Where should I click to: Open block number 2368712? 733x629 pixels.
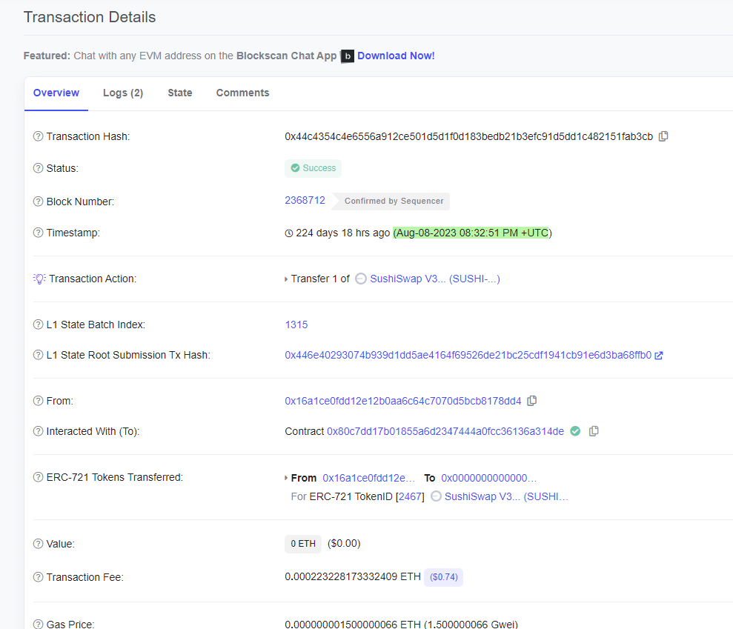coord(305,201)
